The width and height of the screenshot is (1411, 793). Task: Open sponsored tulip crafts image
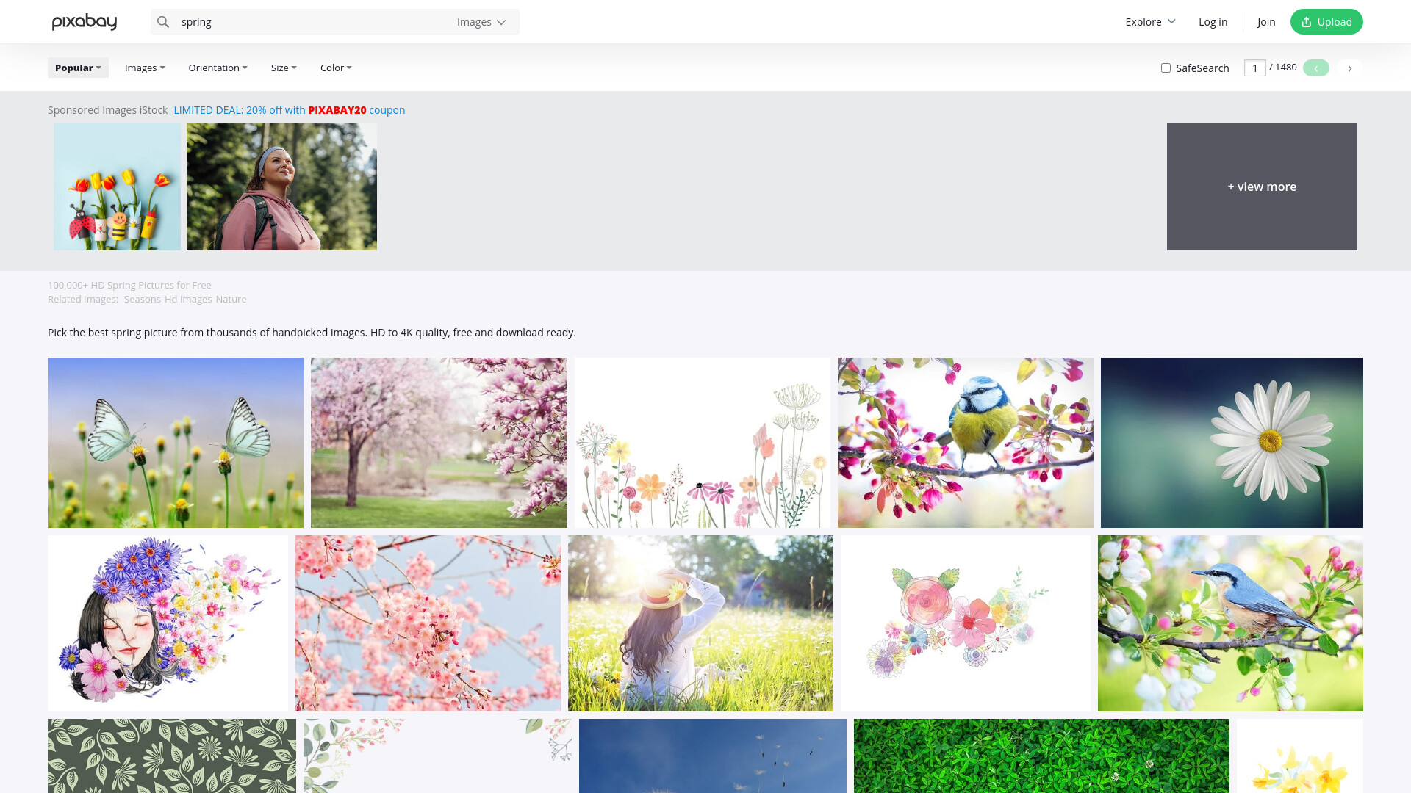[x=117, y=187]
